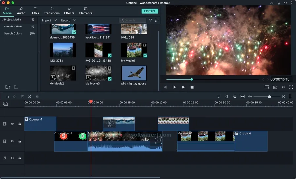Open the voiceover microphone recorder
The image size is (296, 179).
[x=227, y=96]
